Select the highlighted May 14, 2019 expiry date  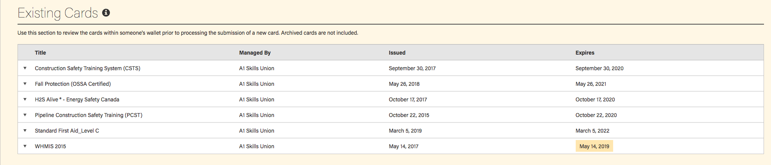tap(594, 146)
